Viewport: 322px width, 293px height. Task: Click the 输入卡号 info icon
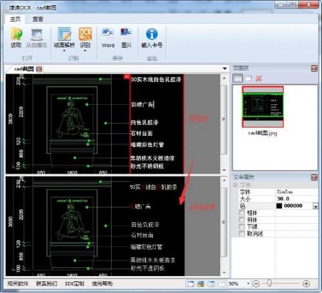click(x=152, y=34)
